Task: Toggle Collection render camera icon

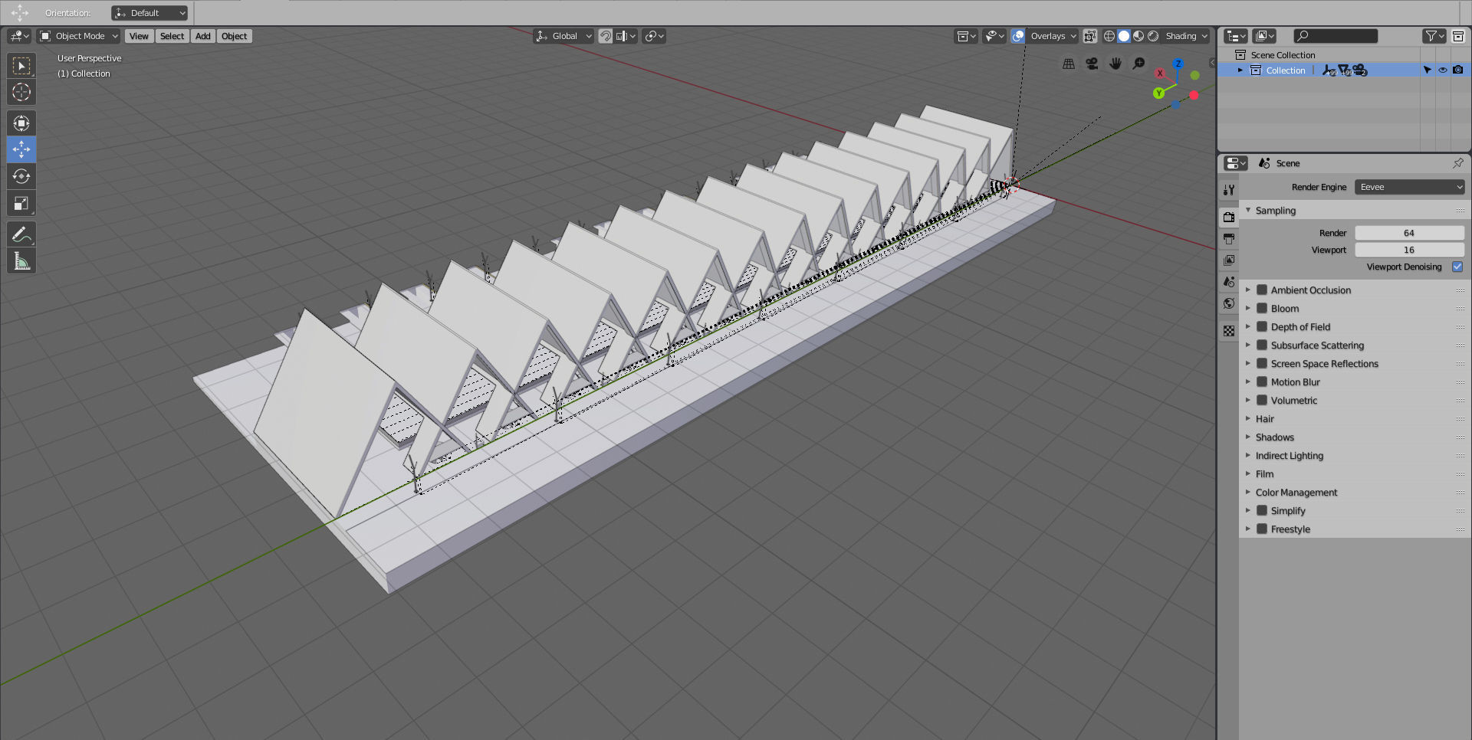Action: [1458, 70]
